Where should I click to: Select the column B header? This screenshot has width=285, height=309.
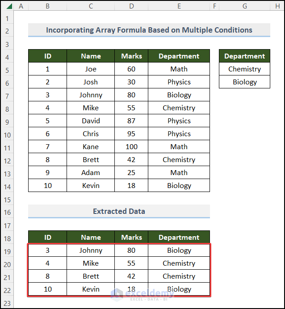coord(47,6)
